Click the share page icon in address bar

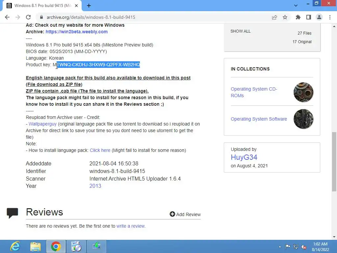pyautogui.click(x=274, y=17)
